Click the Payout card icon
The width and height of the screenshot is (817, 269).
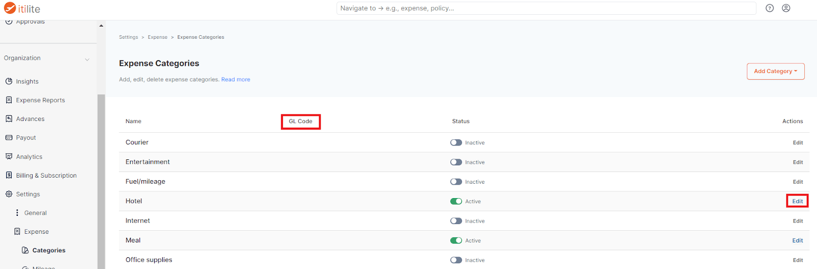(9, 138)
